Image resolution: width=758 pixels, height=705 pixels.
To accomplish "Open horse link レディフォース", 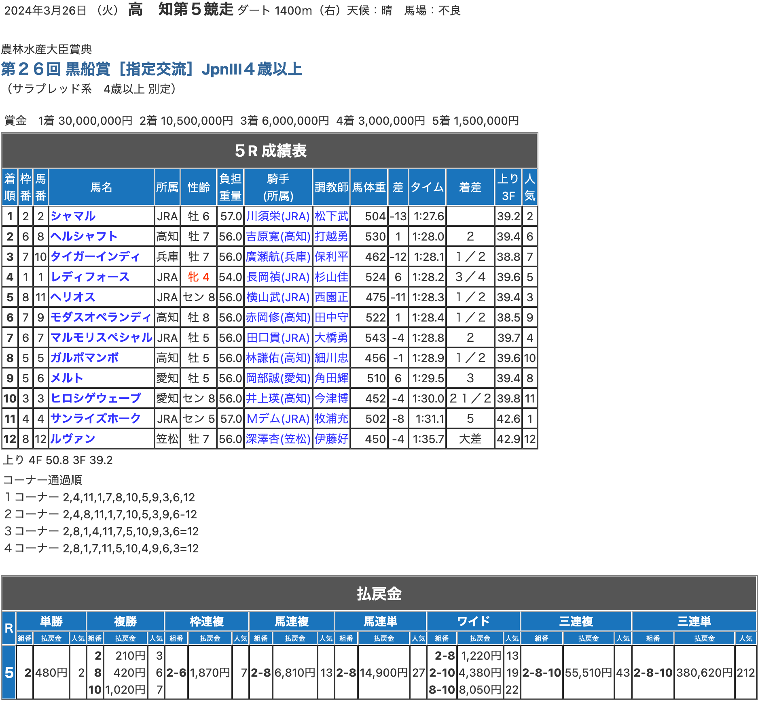I will pos(90,277).
